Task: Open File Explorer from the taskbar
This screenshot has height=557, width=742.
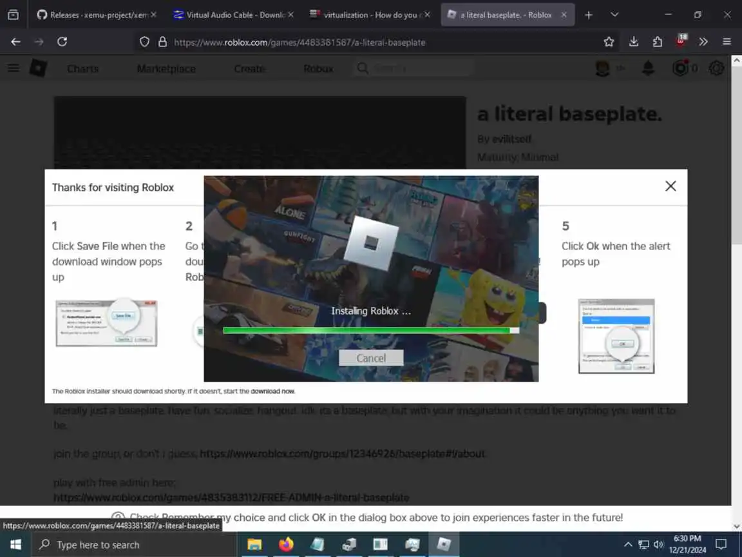Action: pos(254,545)
